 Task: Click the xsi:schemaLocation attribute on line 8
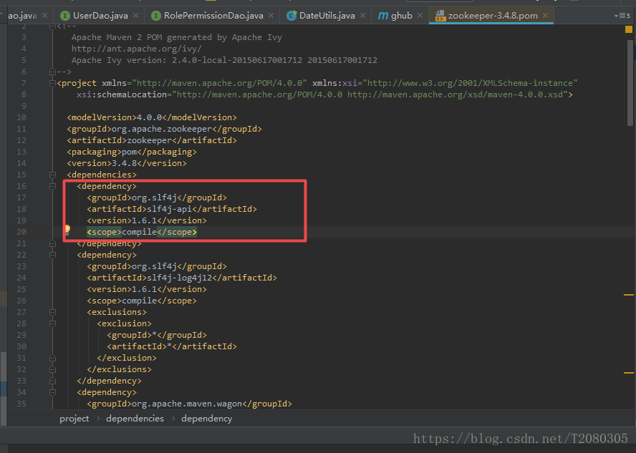(122, 94)
